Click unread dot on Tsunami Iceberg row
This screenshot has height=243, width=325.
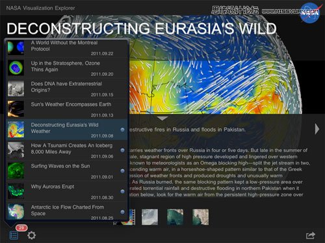tap(122, 150)
